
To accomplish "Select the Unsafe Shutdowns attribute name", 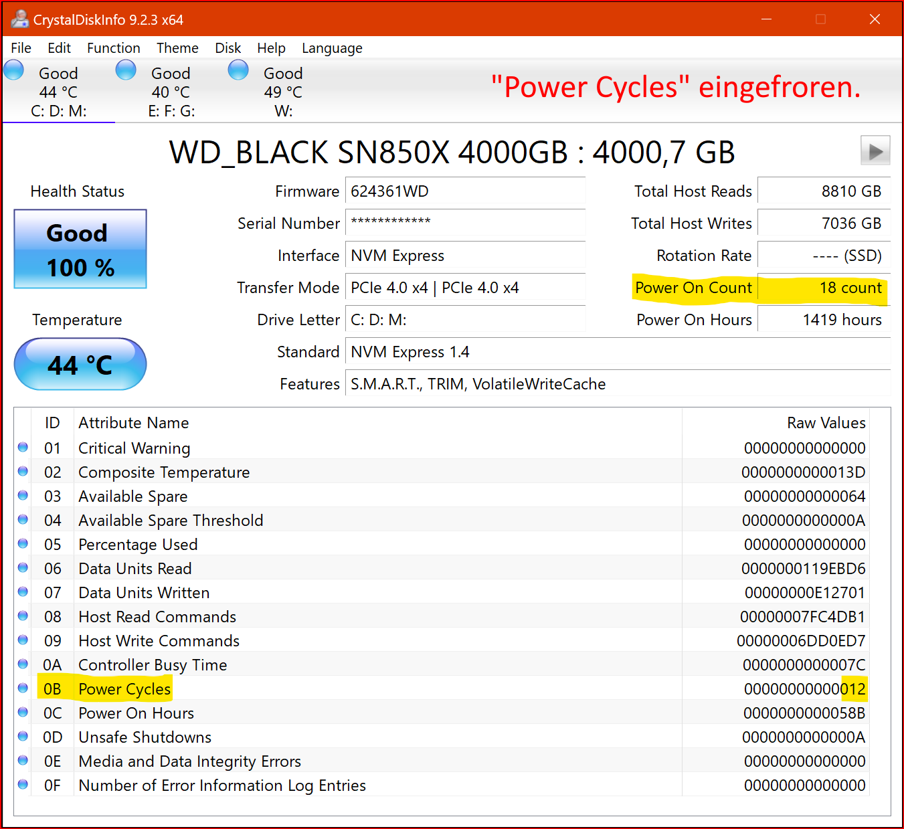I will pos(145,737).
